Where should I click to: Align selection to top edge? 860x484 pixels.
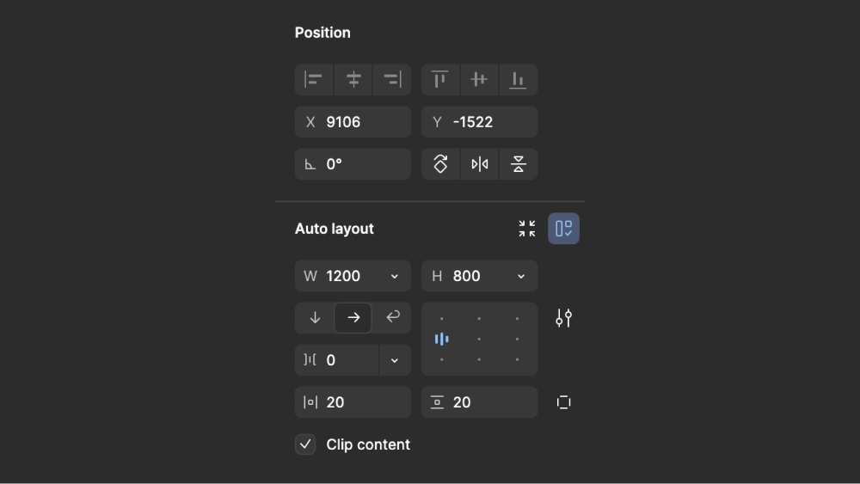[439, 80]
